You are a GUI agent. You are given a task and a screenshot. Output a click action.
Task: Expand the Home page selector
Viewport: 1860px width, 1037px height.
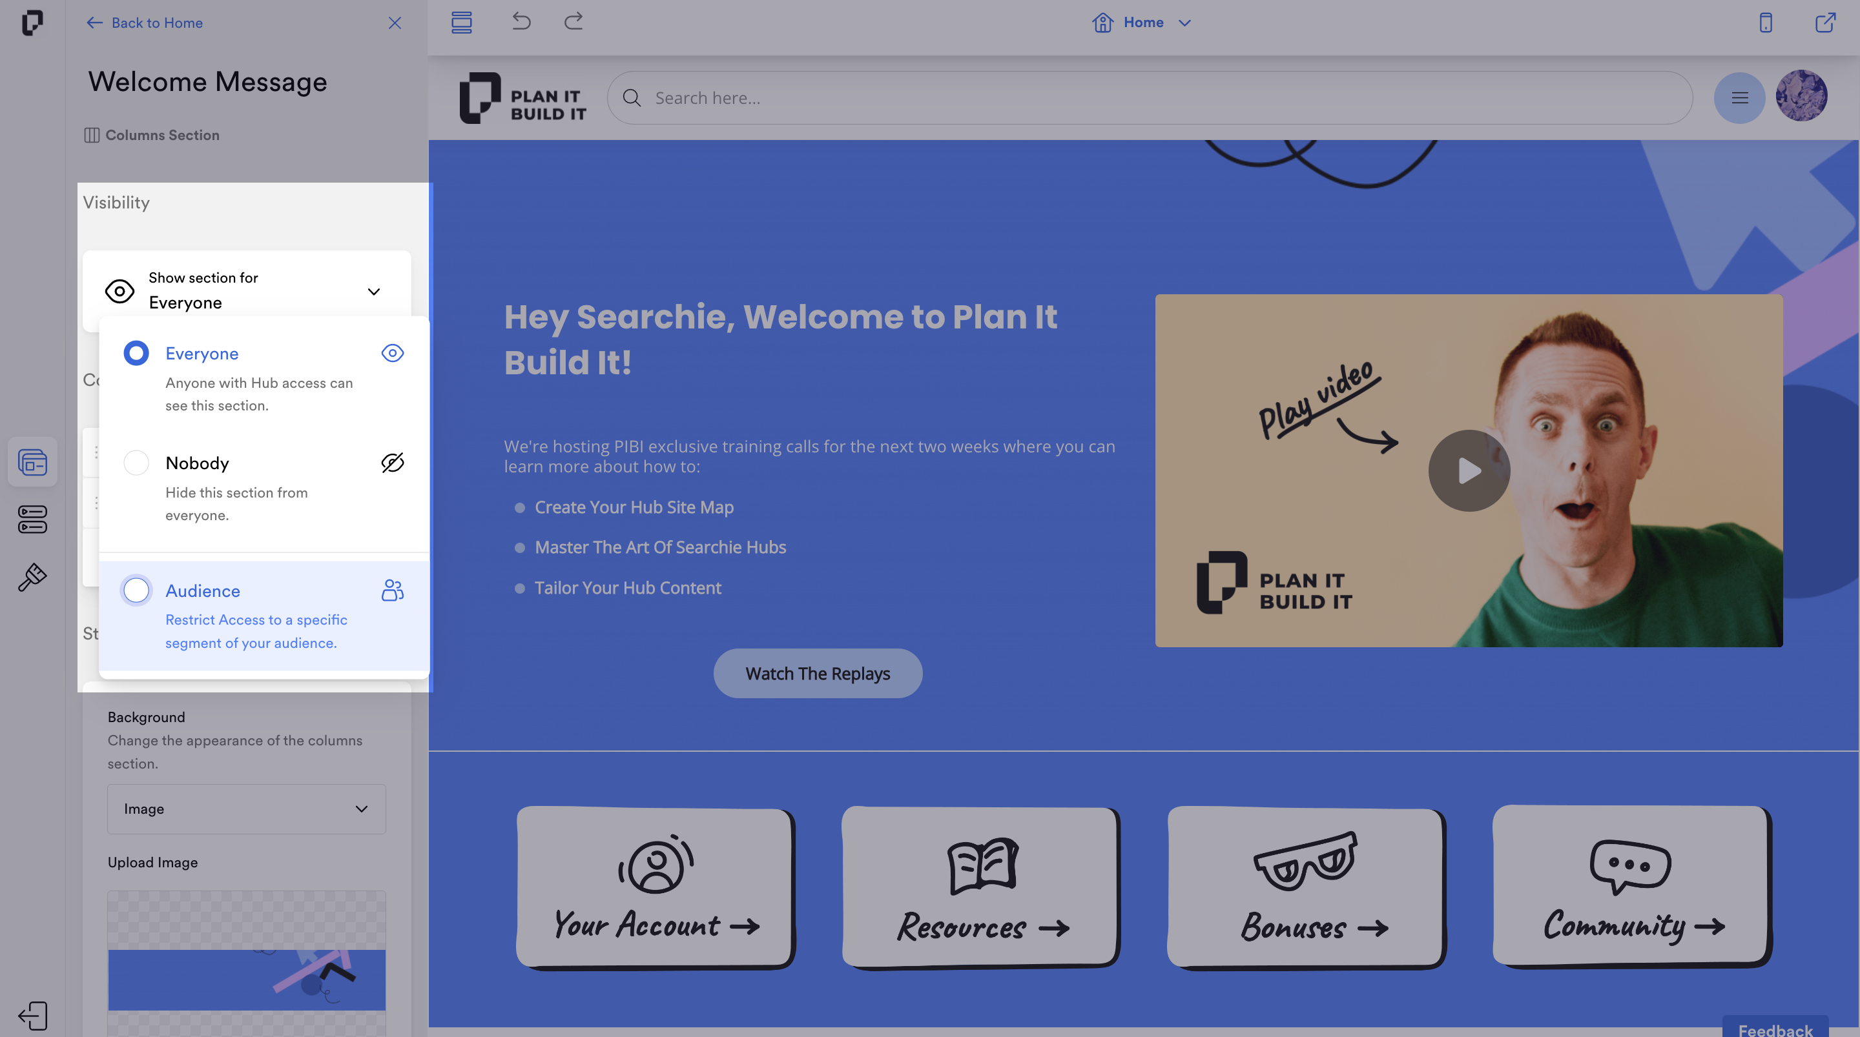click(x=1184, y=23)
